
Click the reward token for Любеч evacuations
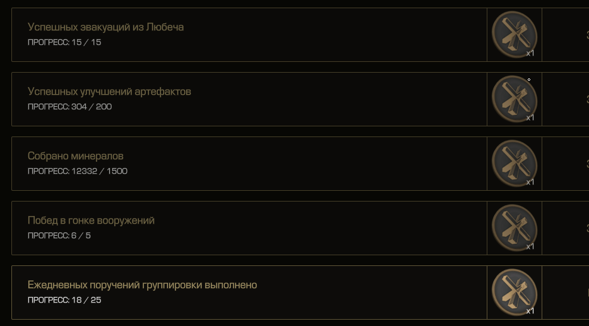pos(515,35)
